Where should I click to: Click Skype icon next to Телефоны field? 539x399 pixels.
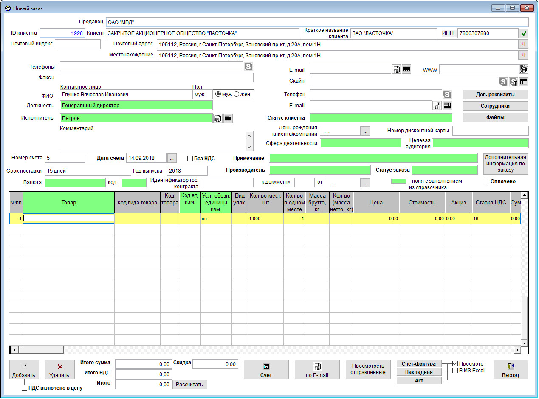point(248,66)
